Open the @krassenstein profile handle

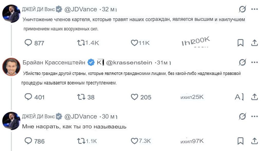point(129,63)
